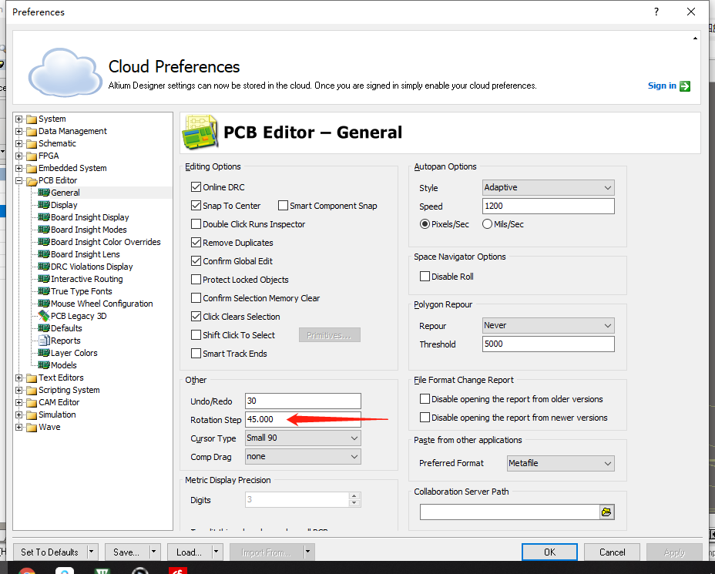
Task: Open the PCB Editor category
Action: click(x=58, y=180)
